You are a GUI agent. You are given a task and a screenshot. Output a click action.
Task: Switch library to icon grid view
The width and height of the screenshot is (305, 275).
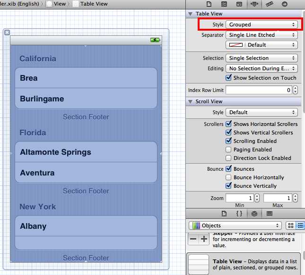click(291, 225)
